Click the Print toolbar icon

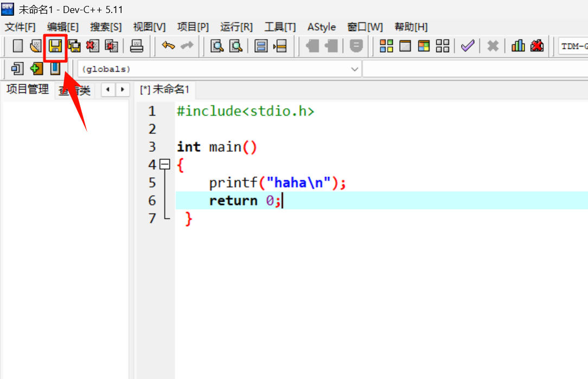click(x=137, y=46)
